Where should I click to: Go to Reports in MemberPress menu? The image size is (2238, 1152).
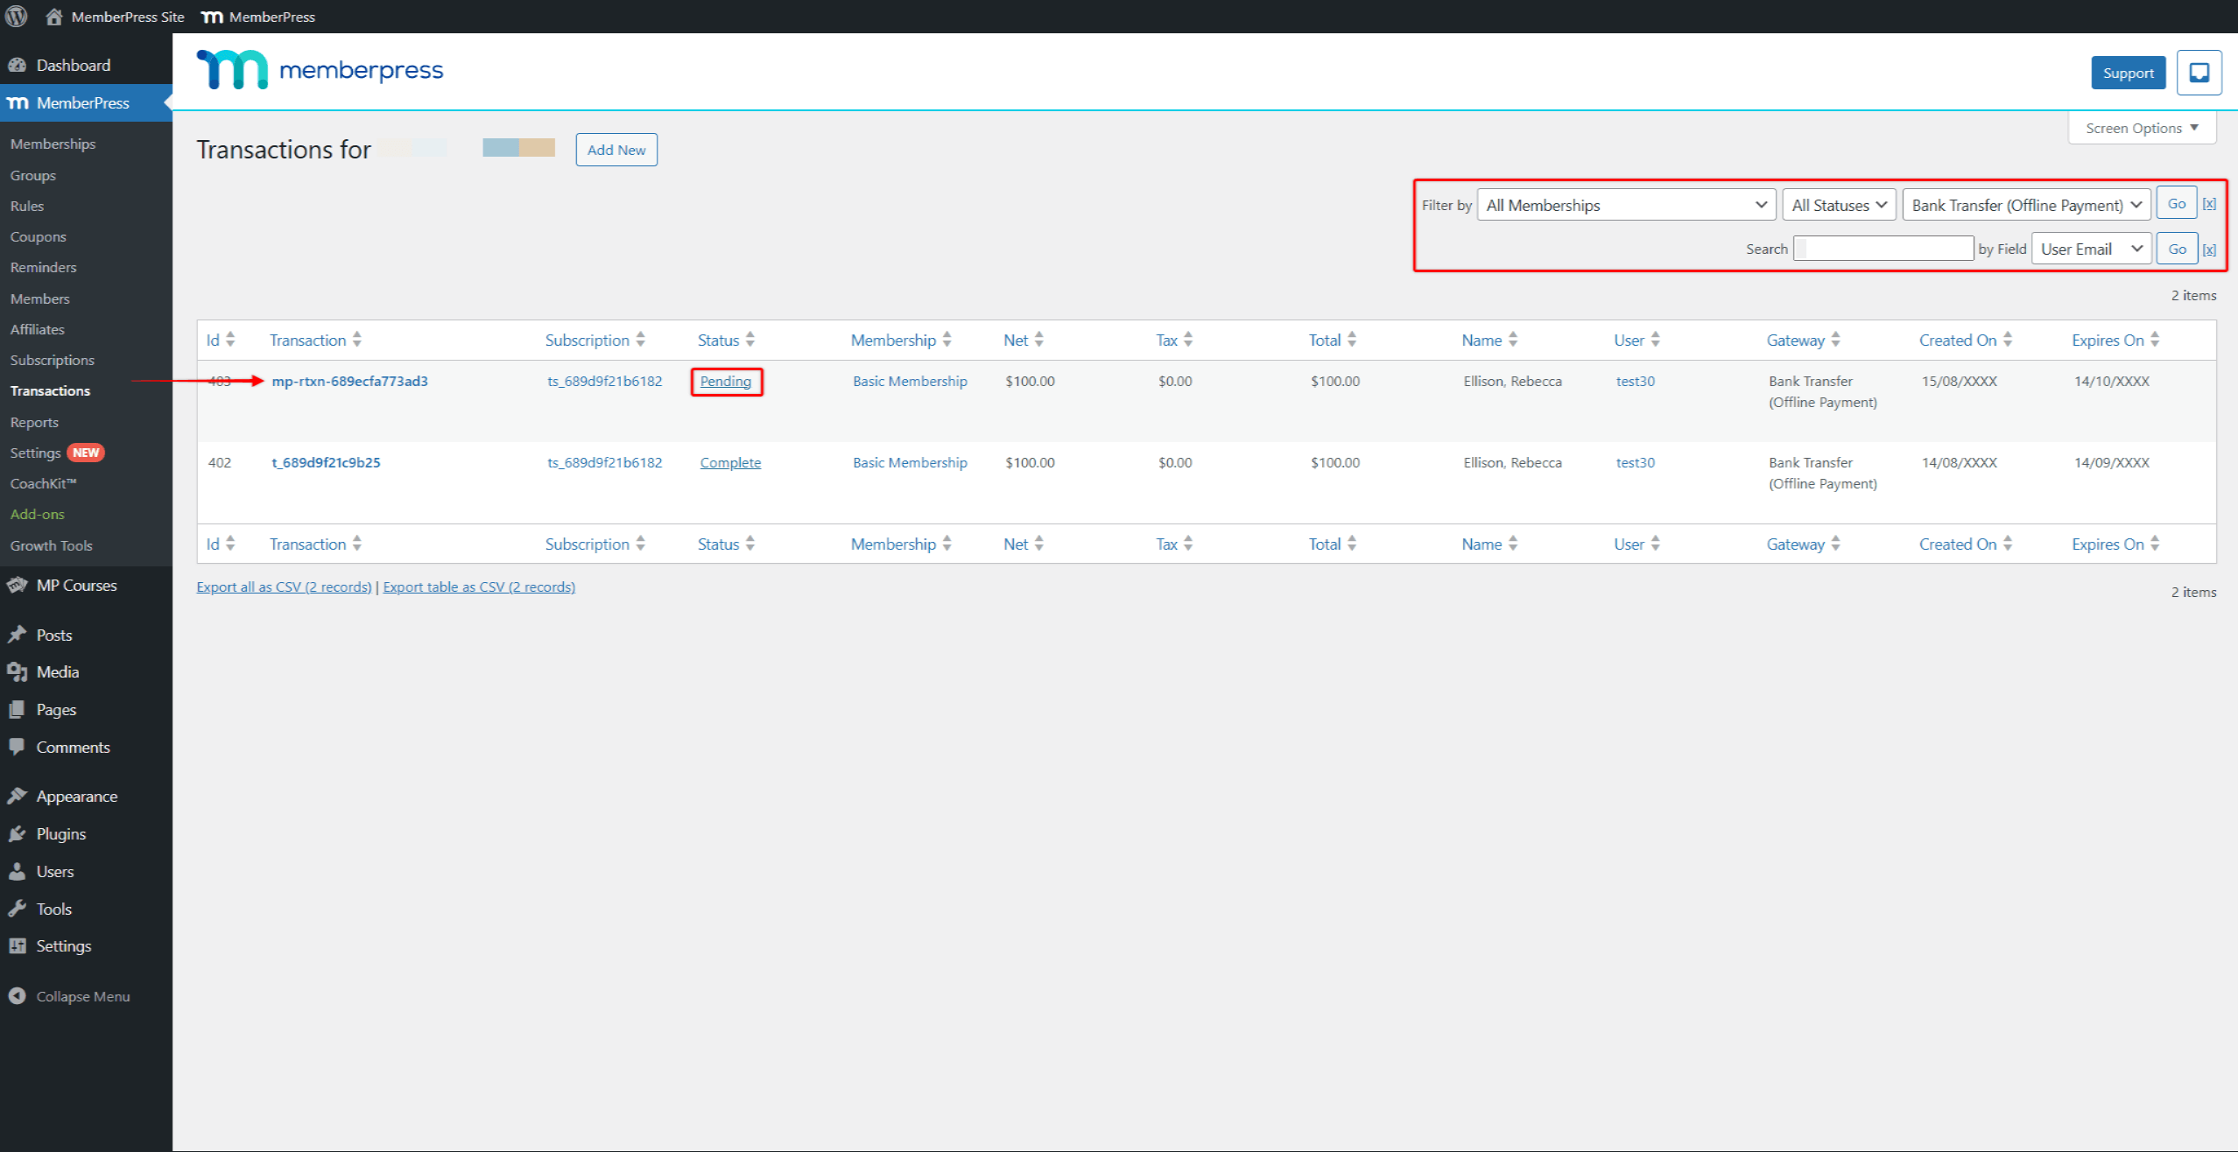point(34,423)
